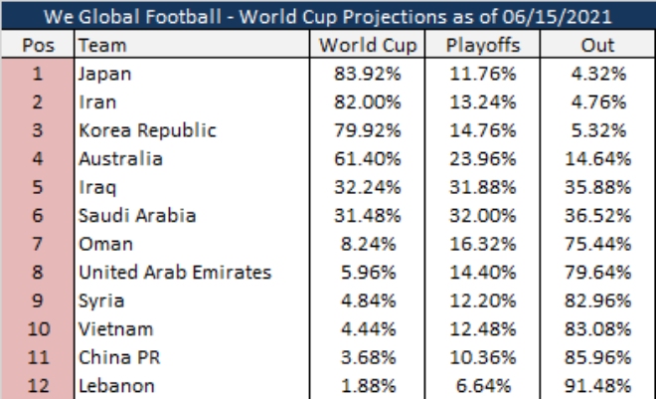This screenshot has width=656, height=399.
Task: Click the World Cup column header
Action: coord(369,45)
